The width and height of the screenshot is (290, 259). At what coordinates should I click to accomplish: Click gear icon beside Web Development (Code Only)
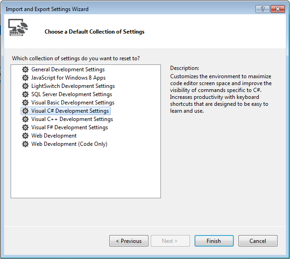pyautogui.click(x=25, y=144)
